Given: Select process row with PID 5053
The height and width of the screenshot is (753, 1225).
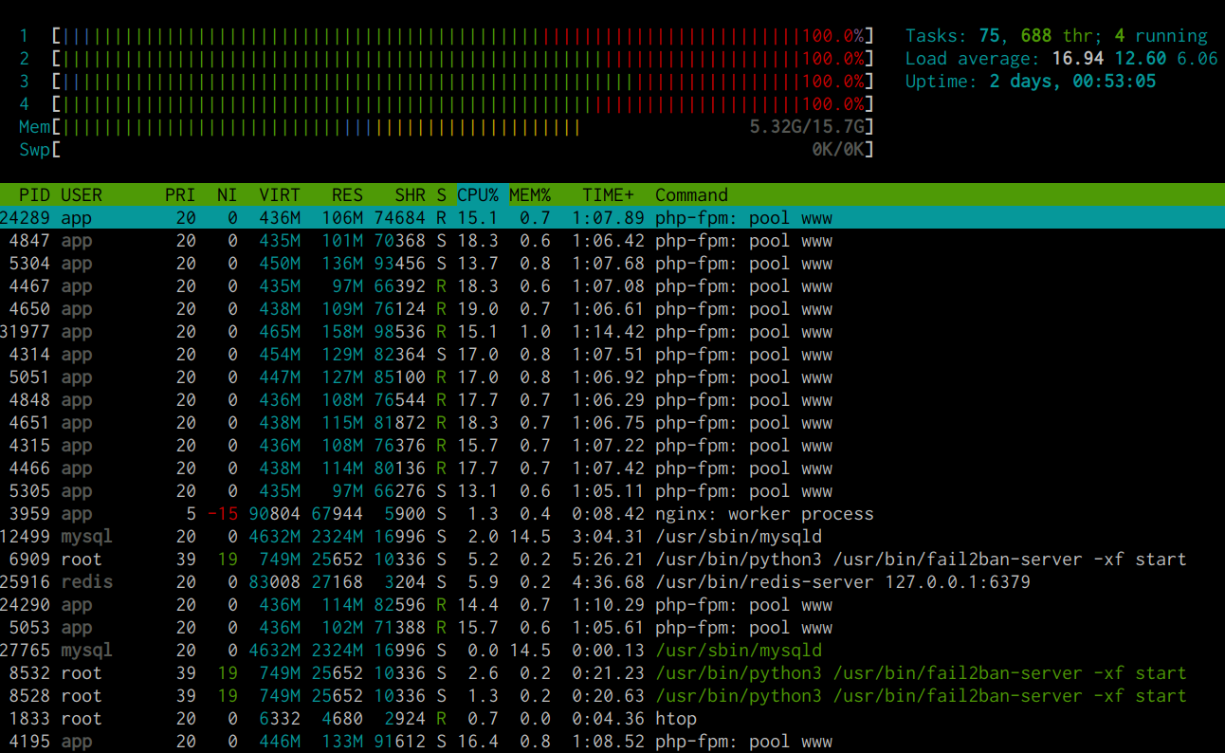Looking at the screenshot, I should pyautogui.click(x=612, y=628).
